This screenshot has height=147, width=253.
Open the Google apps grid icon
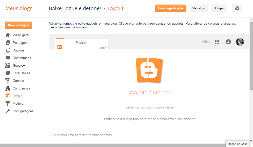tap(217, 42)
